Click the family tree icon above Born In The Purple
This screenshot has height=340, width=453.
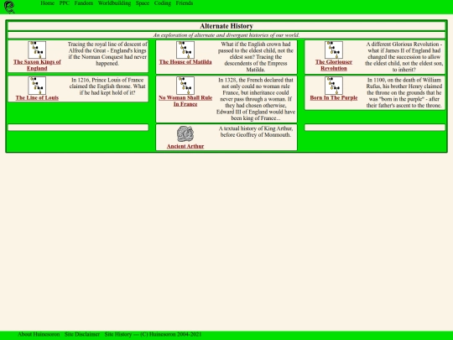click(334, 86)
